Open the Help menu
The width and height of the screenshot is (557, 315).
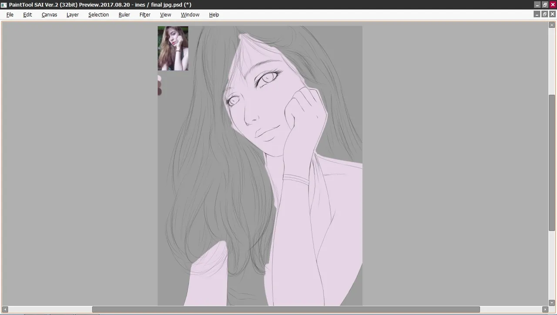tap(214, 14)
